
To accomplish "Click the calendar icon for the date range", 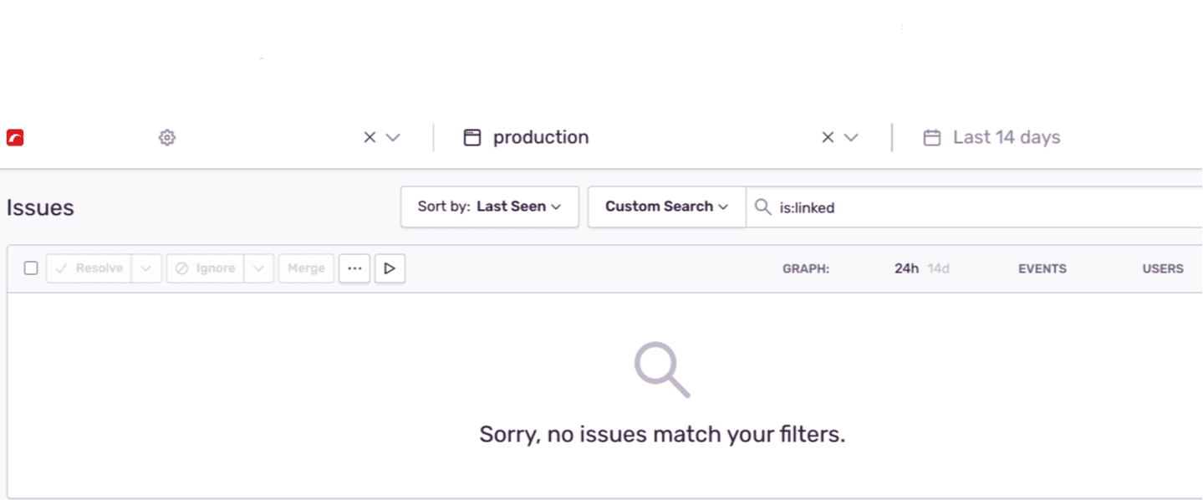I will [930, 137].
